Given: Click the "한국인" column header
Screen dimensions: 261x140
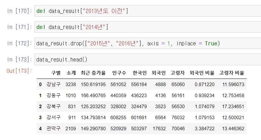Looking at the screenshot, I should [x=139, y=73].
